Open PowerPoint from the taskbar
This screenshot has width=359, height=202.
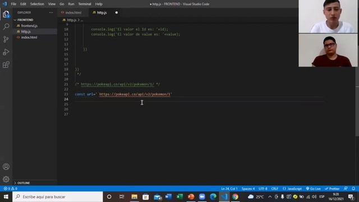coord(191,197)
